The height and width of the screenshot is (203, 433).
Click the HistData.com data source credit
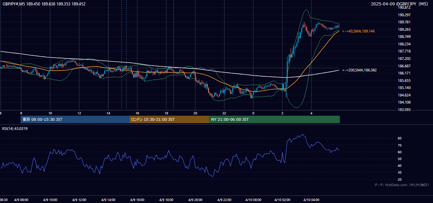[x=401, y=185]
